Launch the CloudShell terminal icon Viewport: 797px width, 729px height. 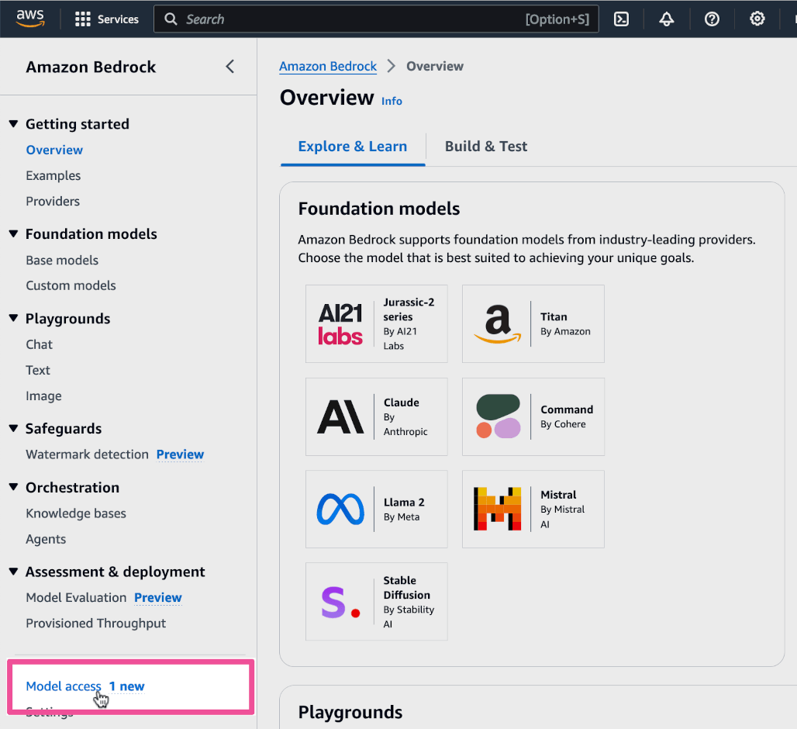tap(621, 19)
